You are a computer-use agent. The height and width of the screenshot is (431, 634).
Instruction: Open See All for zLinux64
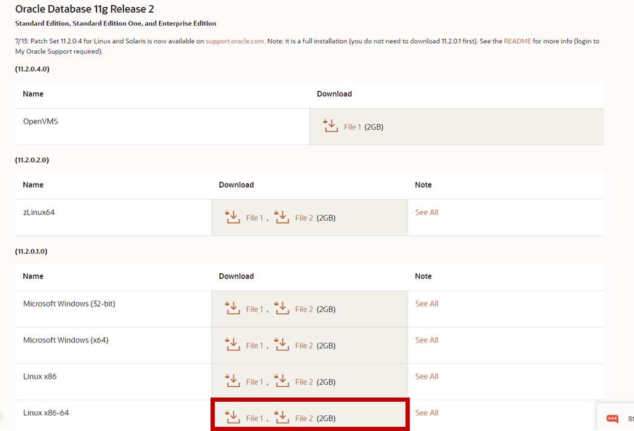(426, 212)
